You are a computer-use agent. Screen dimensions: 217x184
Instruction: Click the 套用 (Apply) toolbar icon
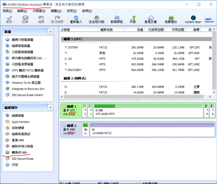tap(9, 19)
